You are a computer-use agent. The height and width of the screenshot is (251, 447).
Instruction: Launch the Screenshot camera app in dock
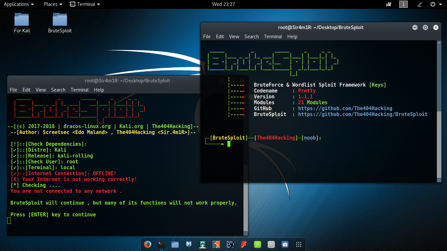click(x=285, y=244)
